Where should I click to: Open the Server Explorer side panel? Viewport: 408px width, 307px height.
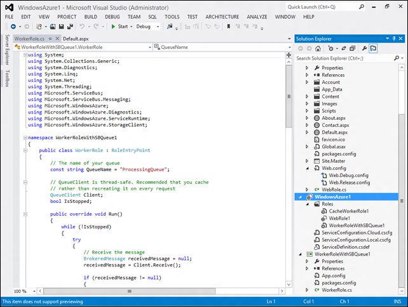tap(7, 49)
